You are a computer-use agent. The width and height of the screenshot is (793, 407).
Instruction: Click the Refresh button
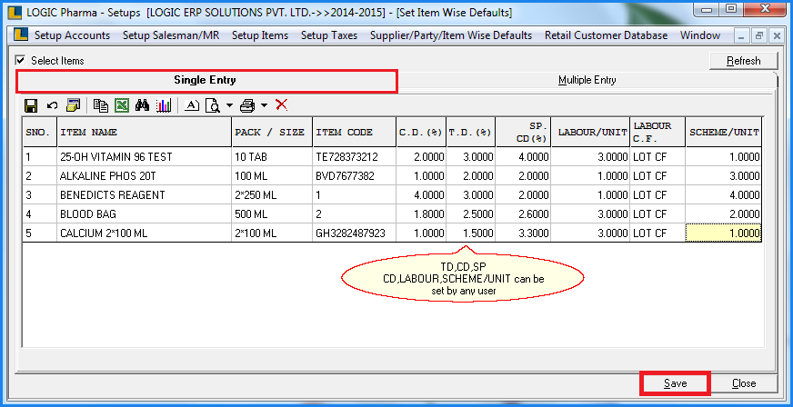744,61
